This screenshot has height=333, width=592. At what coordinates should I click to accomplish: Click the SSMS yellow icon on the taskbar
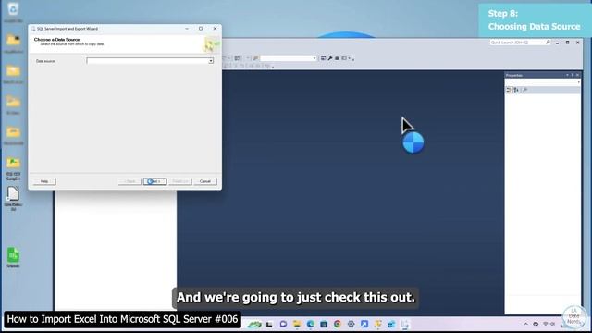(x=378, y=324)
